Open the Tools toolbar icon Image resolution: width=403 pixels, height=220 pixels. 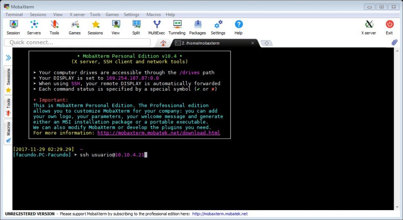pyautogui.click(x=54, y=28)
